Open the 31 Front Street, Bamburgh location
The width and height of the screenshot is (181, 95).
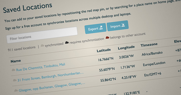pos(50,77)
